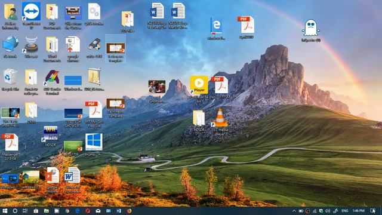382x215 pixels.
Task: Launch Google Chrome from the taskbar
Action: tap(67, 211)
